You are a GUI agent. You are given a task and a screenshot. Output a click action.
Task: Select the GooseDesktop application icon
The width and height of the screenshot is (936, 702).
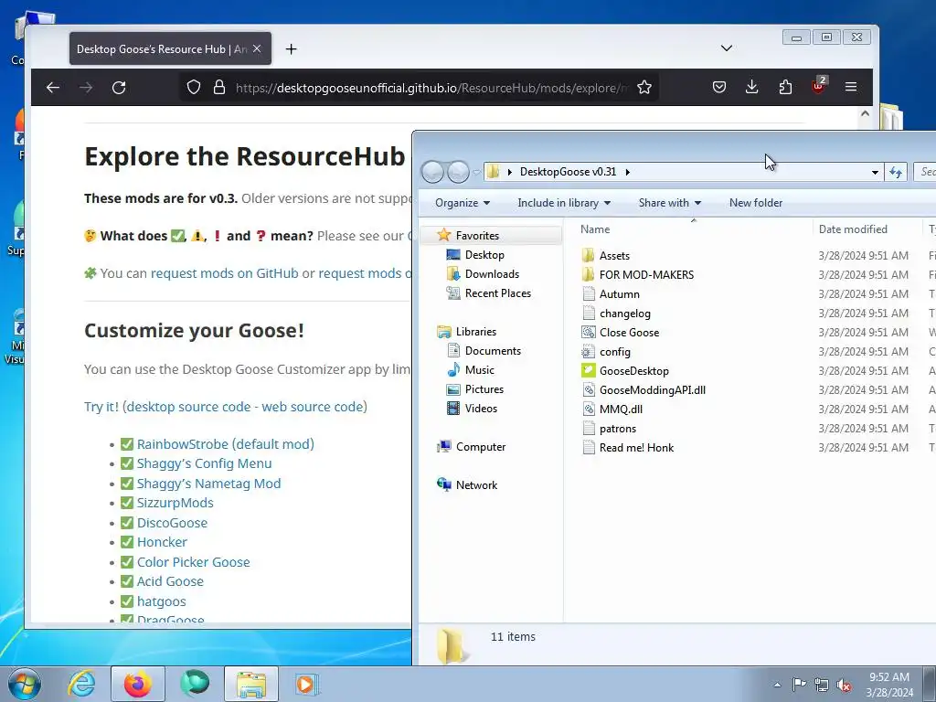pos(589,371)
